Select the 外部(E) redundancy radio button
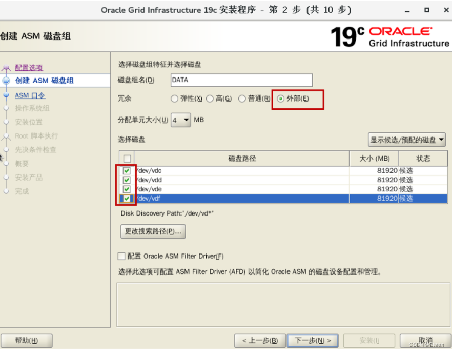Viewport: 452px width, 352px height. (280, 99)
